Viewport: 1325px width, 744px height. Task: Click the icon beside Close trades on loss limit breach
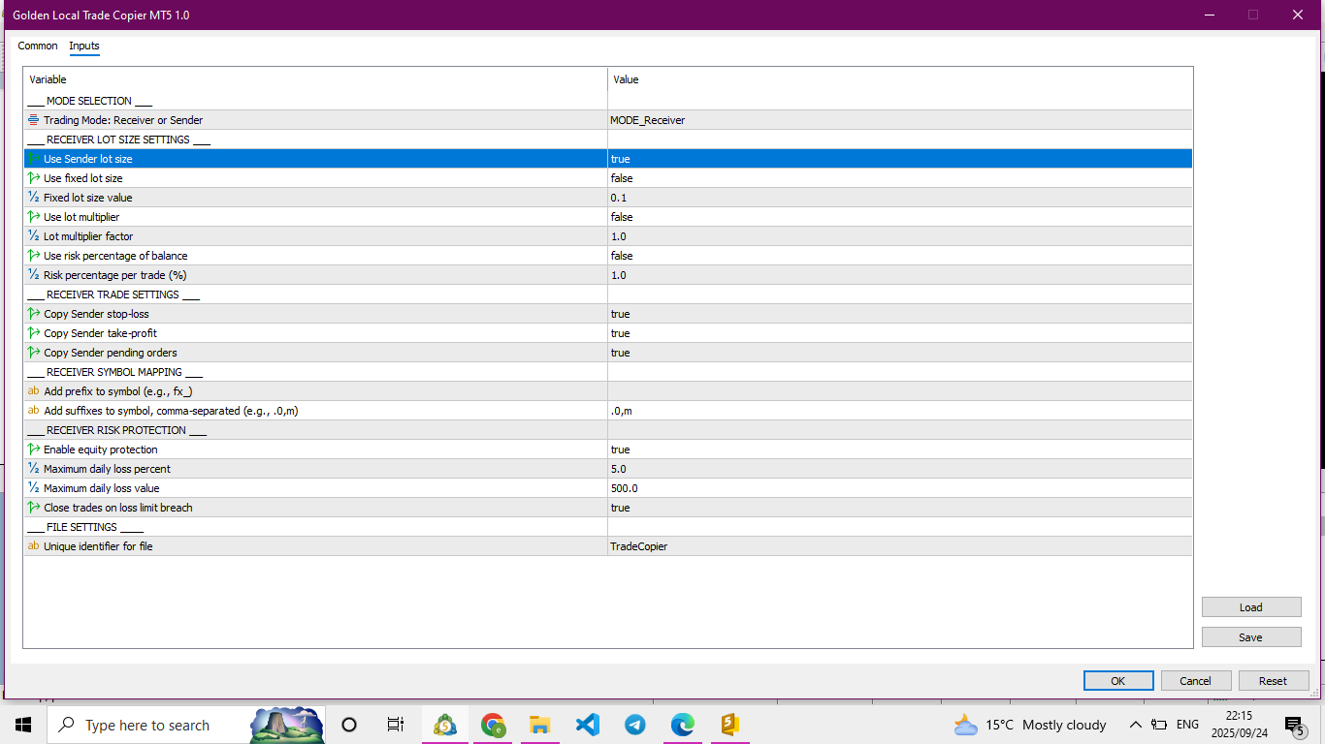(x=34, y=508)
